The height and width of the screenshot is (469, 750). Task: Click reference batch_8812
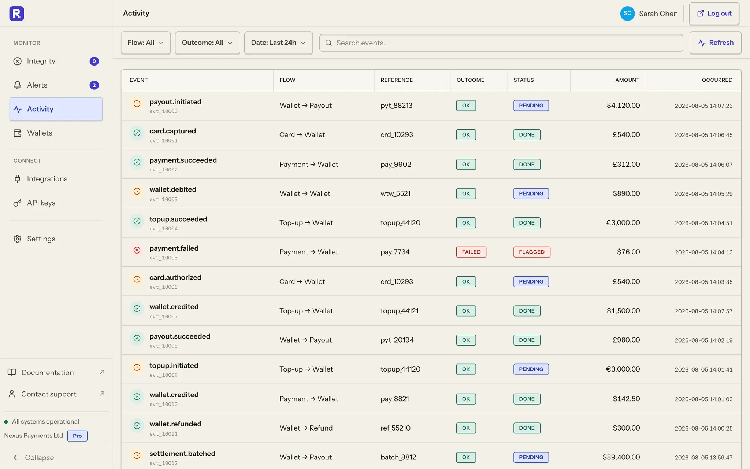(x=398, y=457)
